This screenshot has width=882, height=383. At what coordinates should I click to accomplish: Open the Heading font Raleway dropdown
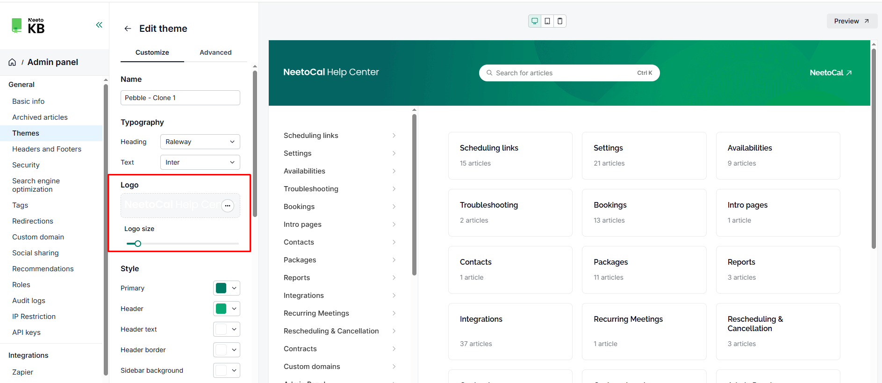[x=200, y=142]
